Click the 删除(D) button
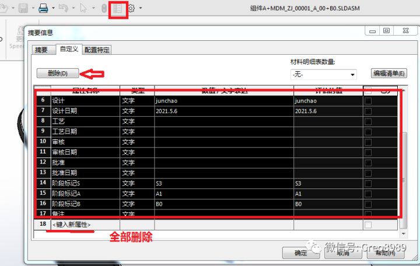Image resolution: width=420 pixels, height=266 pixels. coord(58,73)
